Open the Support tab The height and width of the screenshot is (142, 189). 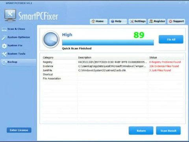pyautogui.click(x=176, y=21)
